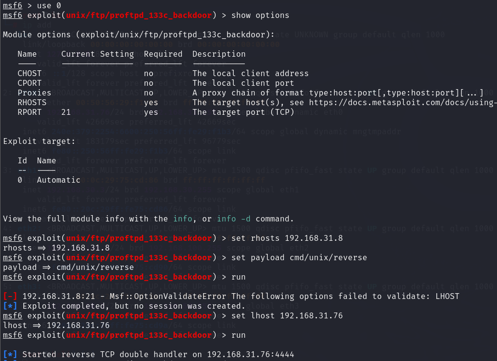Viewport: 497px width, 361px height.
Task: Click 'The local client address' description
Action: (250, 73)
